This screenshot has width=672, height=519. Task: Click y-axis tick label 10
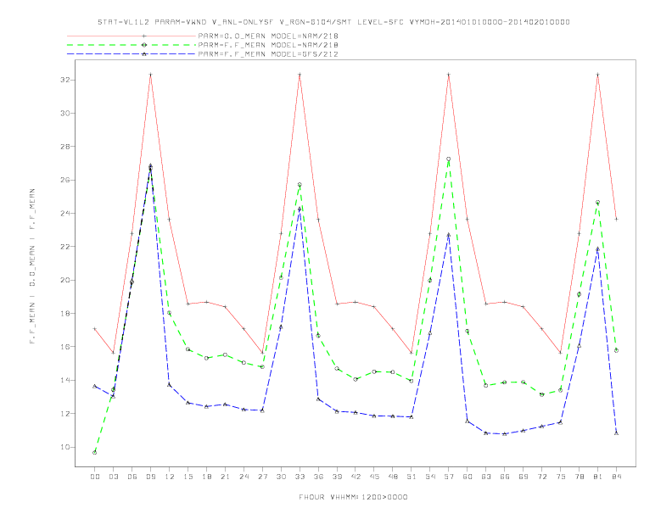(x=65, y=447)
